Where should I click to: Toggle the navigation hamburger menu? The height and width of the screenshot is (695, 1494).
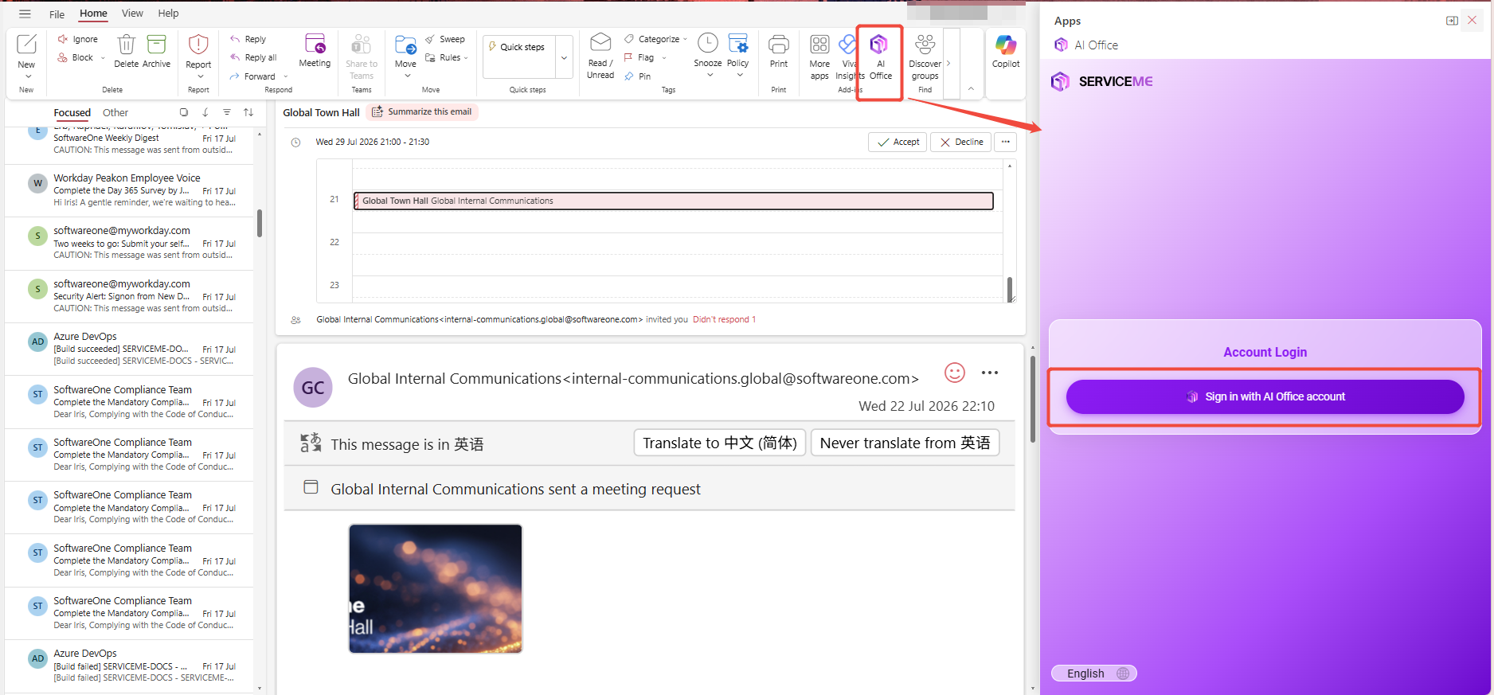25,14
